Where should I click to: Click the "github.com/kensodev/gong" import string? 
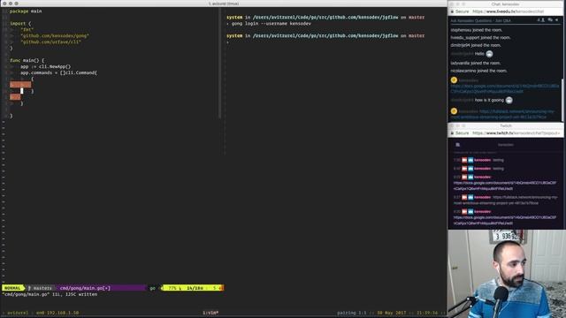[55, 35]
